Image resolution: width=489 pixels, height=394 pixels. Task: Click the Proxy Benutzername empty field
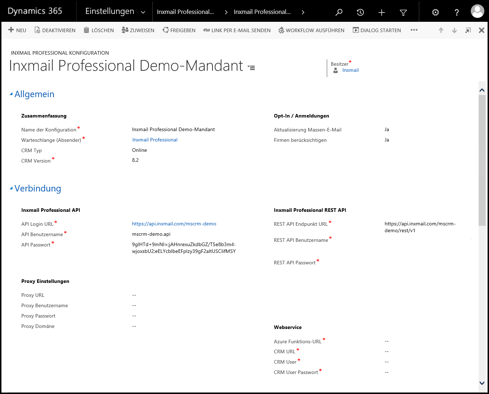134,305
